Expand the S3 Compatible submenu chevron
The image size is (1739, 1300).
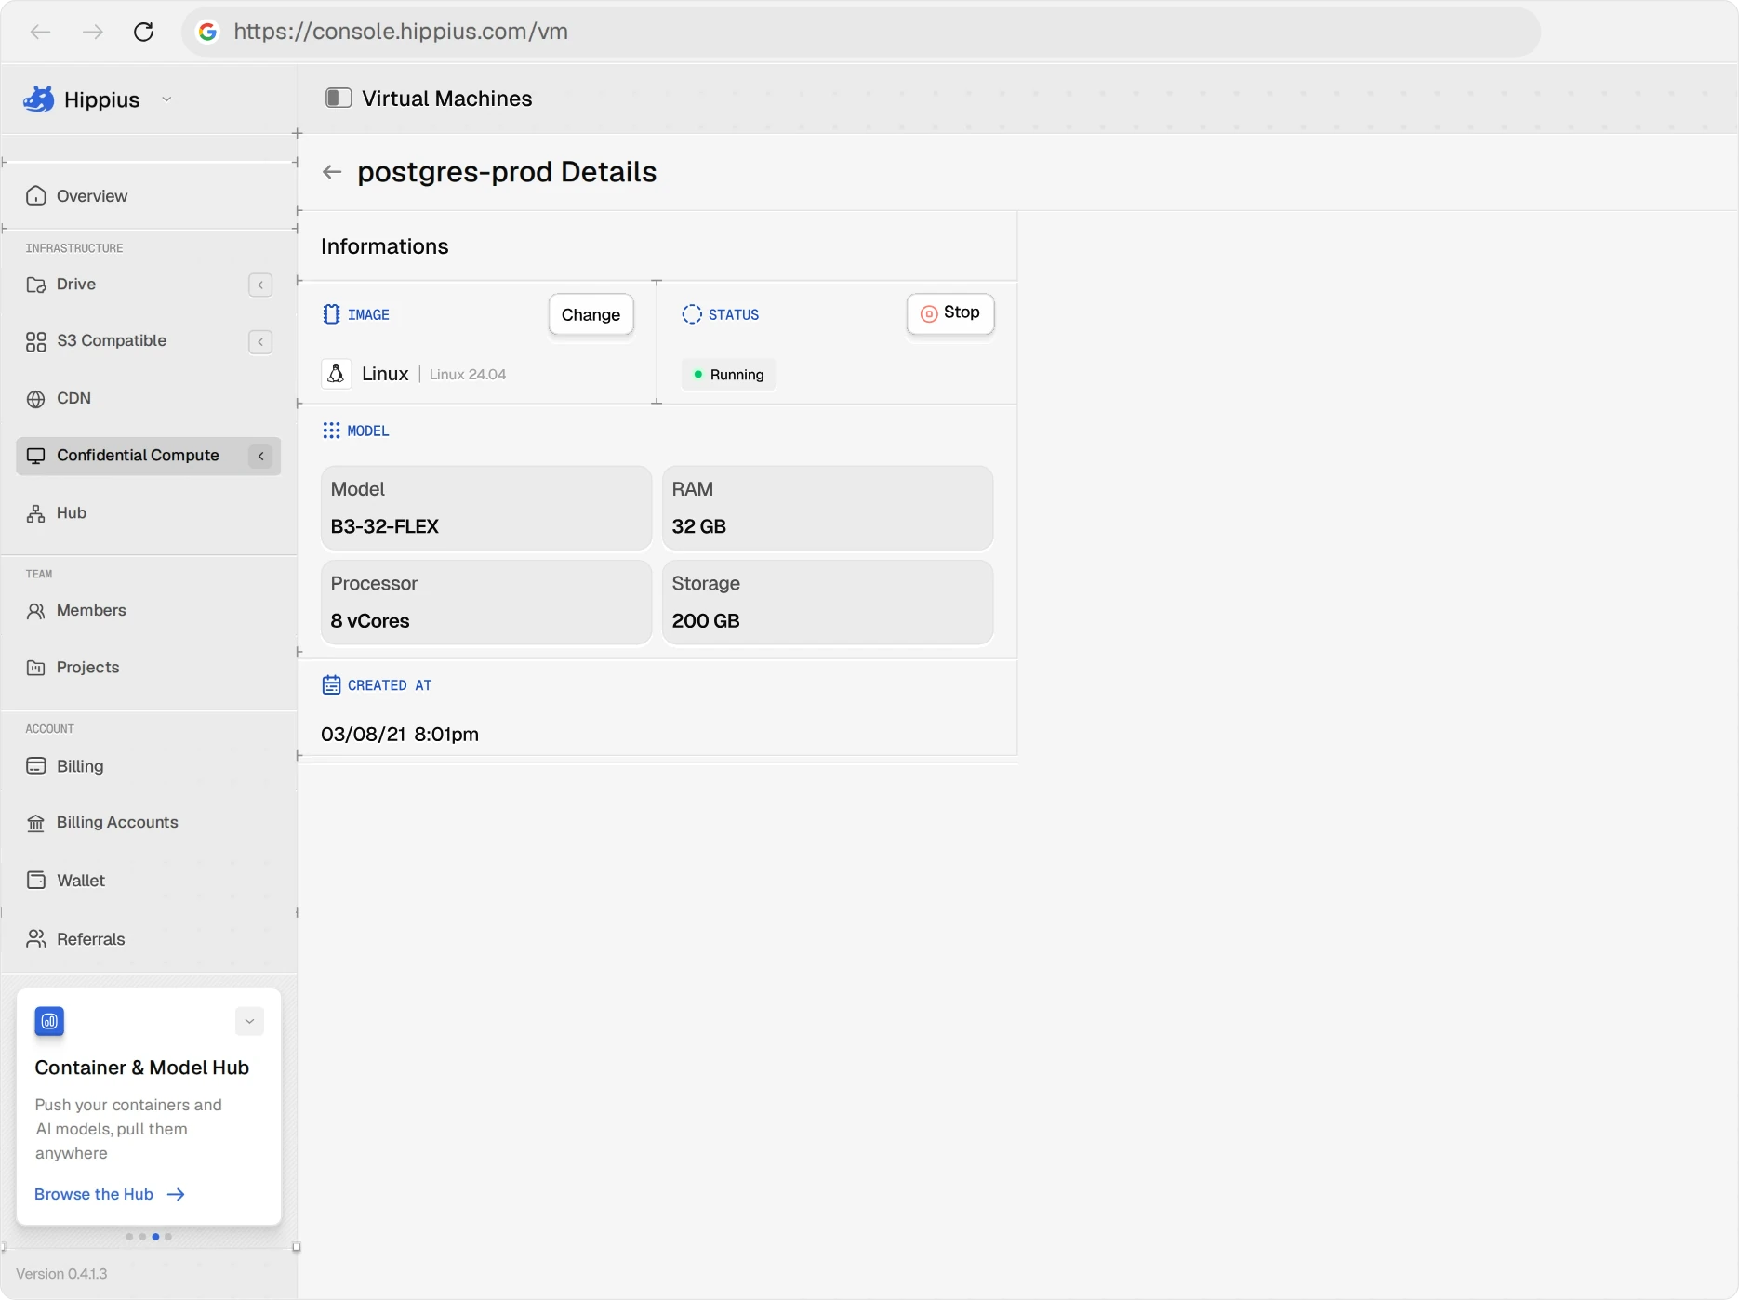tap(260, 342)
